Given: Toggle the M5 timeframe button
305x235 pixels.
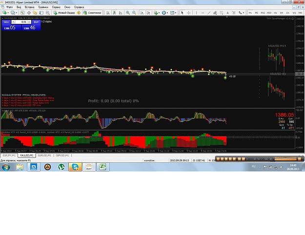Looking at the screenshot, I should pos(257,13).
